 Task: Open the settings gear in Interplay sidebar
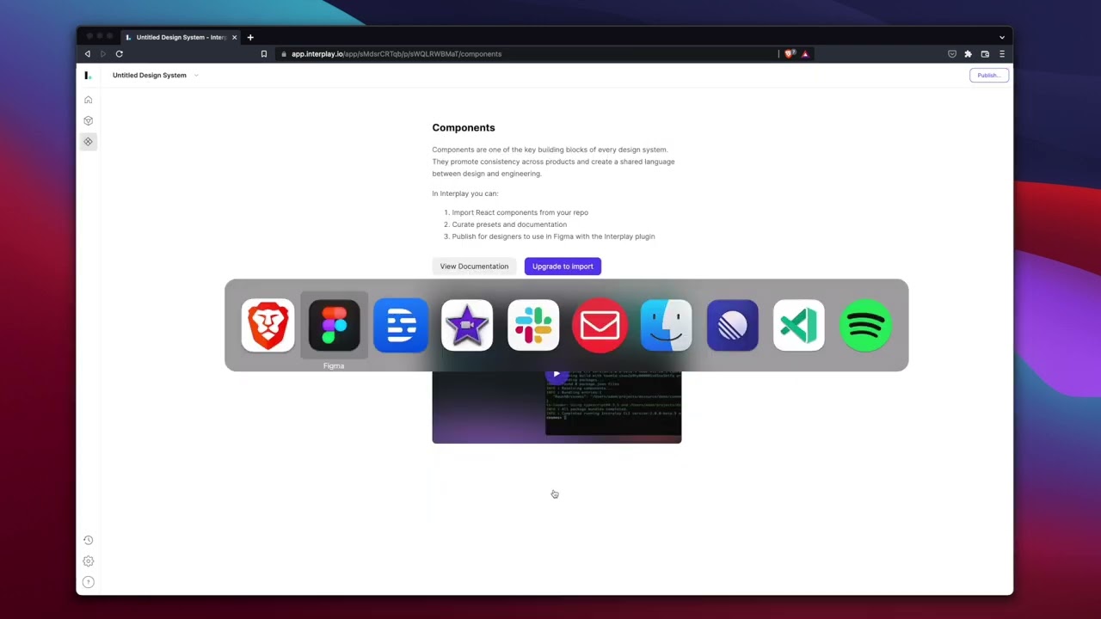[x=88, y=561]
